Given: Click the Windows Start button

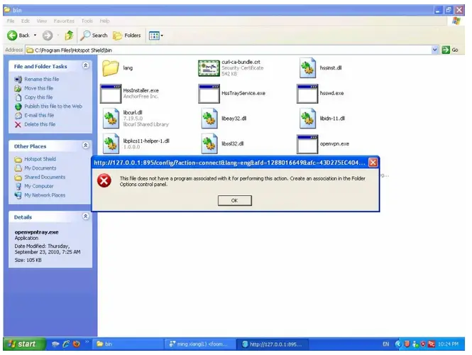Looking at the screenshot, I should click(x=22, y=344).
